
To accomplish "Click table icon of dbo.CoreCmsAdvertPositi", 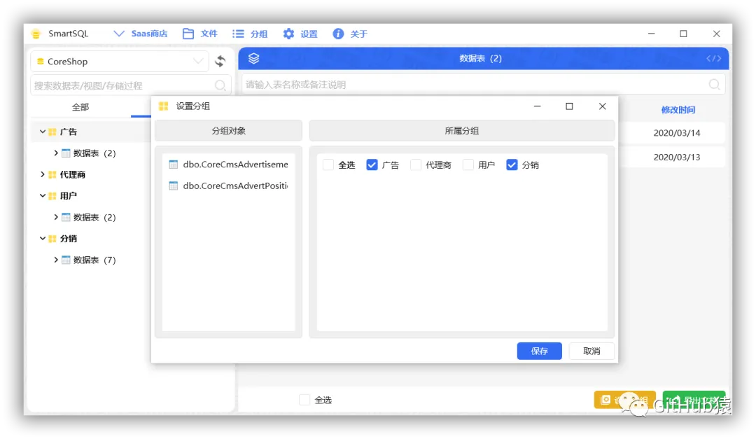I will [x=174, y=186].
